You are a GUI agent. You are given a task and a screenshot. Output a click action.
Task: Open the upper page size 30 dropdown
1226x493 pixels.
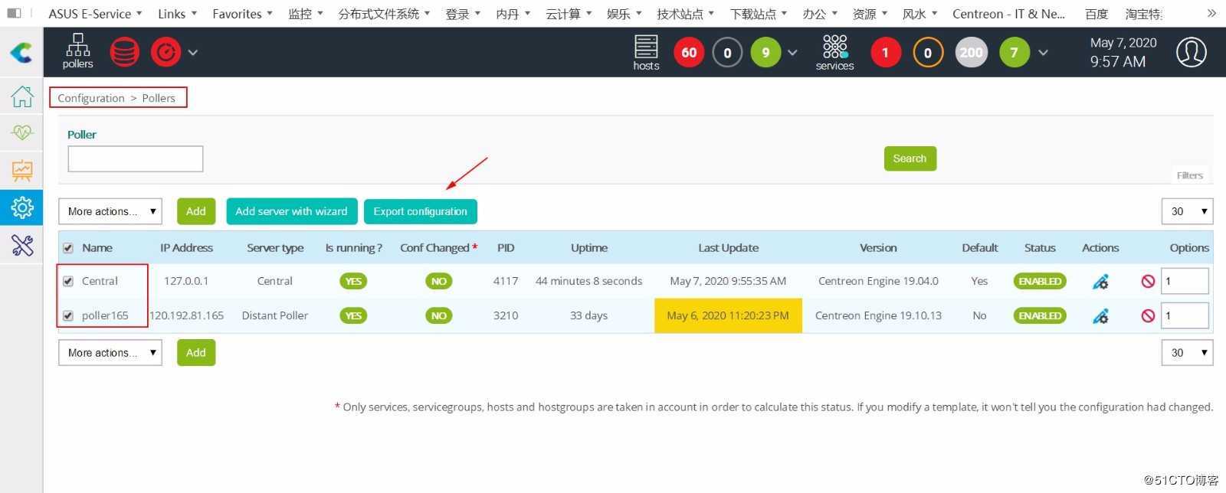(x=1187, y=211)
